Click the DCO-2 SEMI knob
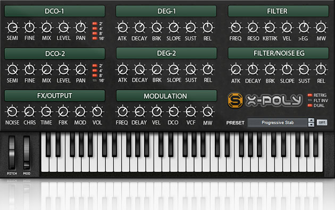The height and width of the screenshot is (210, 335). point(12,70)
